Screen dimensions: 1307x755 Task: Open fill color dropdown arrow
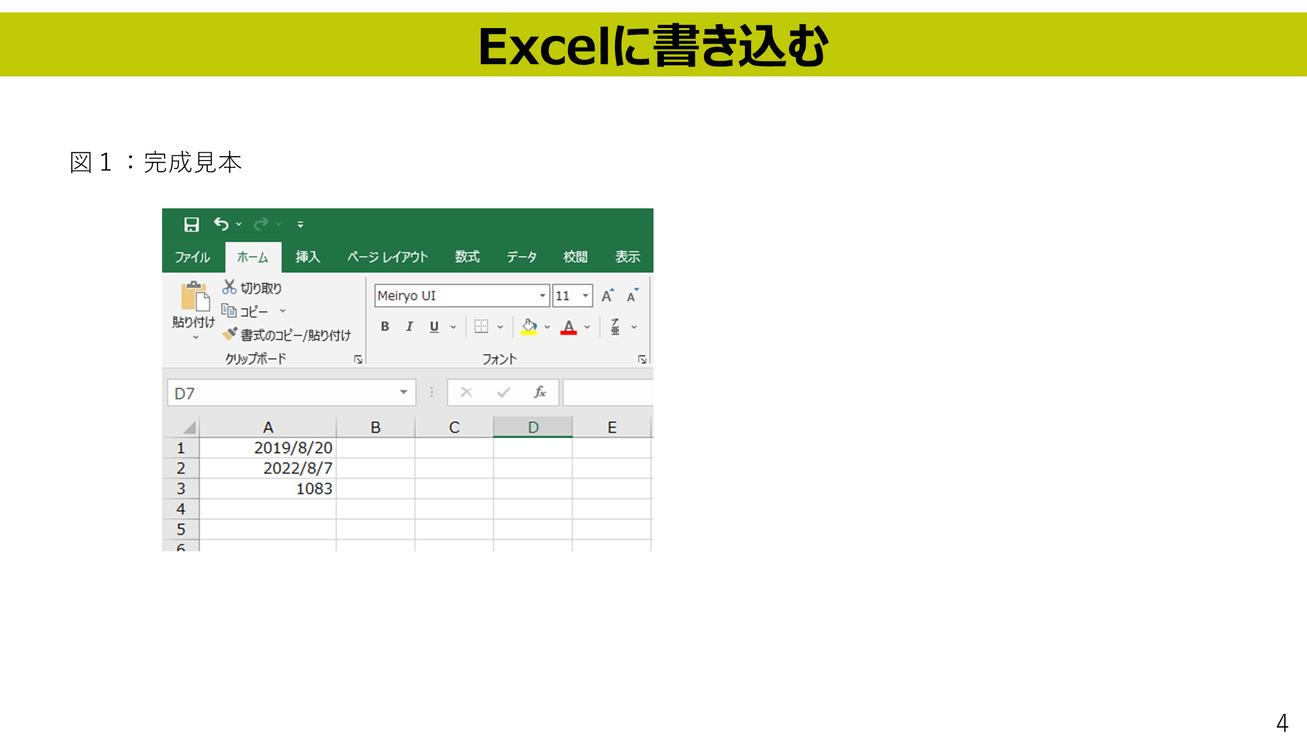pos(548,327)
